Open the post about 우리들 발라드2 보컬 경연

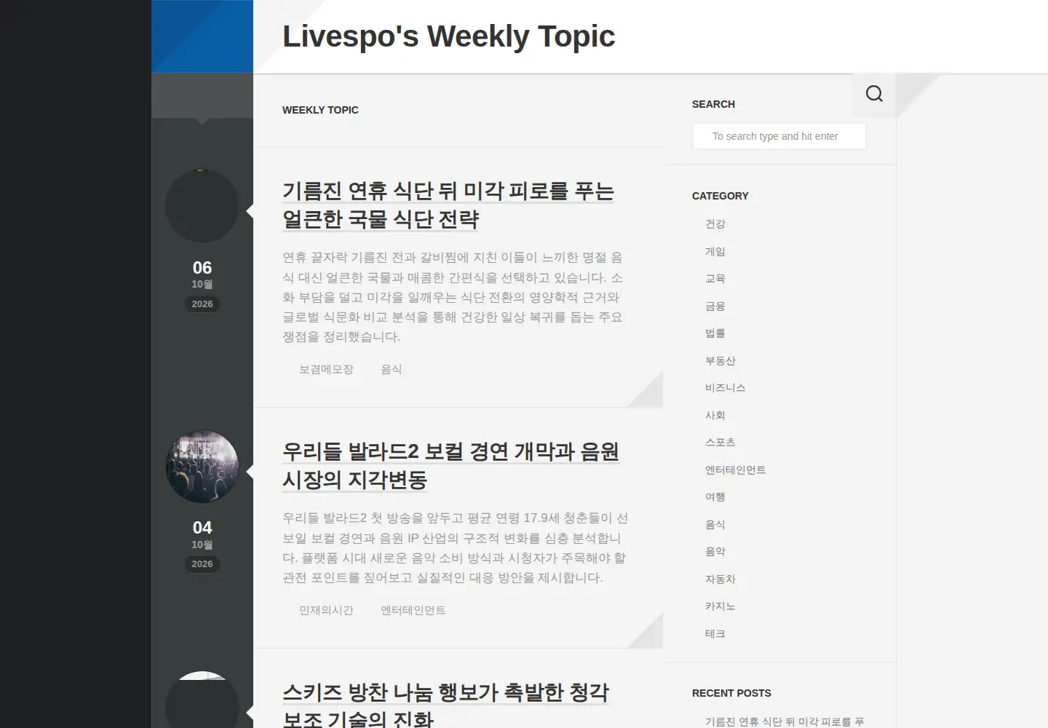[x=450, y=466]
